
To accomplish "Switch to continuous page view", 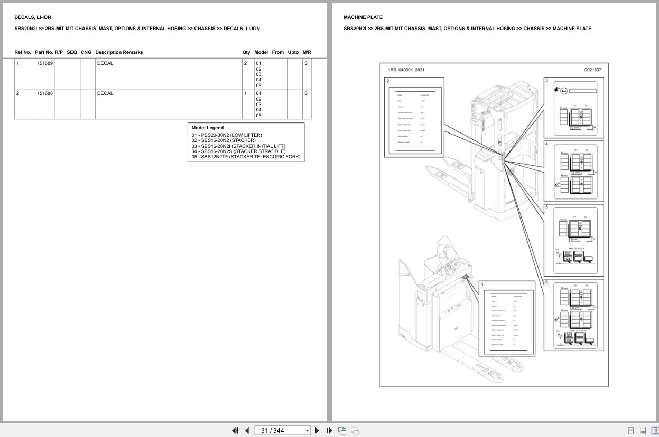I will [x=643, y=431].
